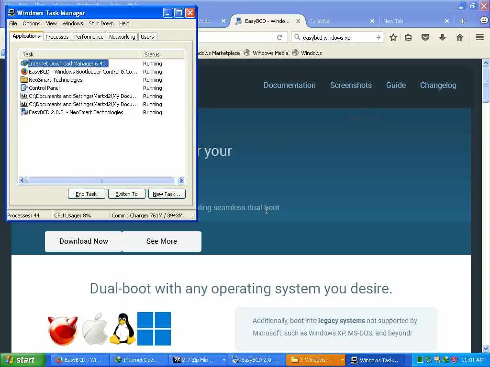Click the Switch To button
490x367 pixels.
126,194
